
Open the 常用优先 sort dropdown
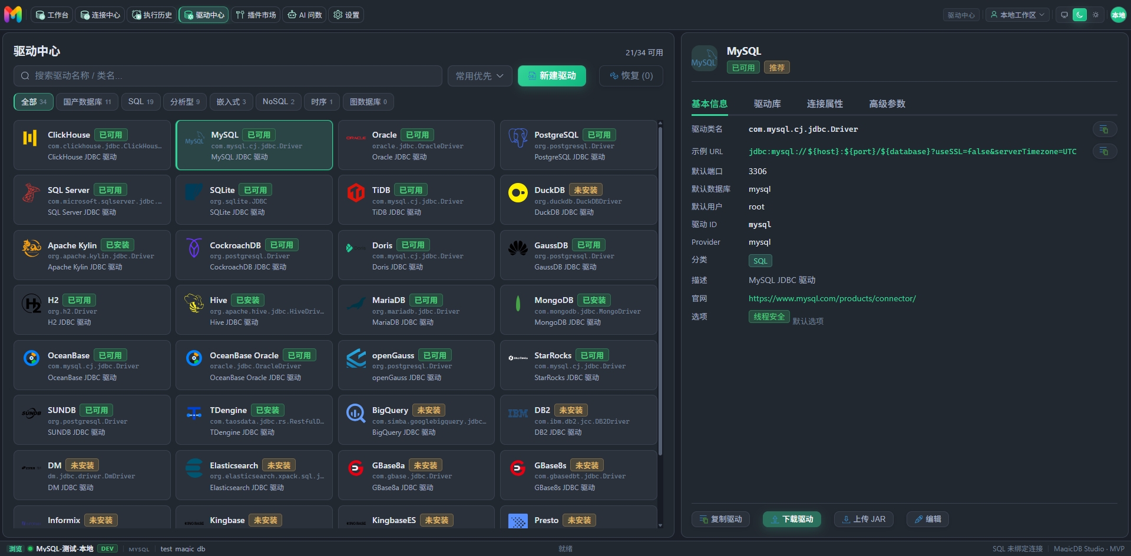coord(479,75)
